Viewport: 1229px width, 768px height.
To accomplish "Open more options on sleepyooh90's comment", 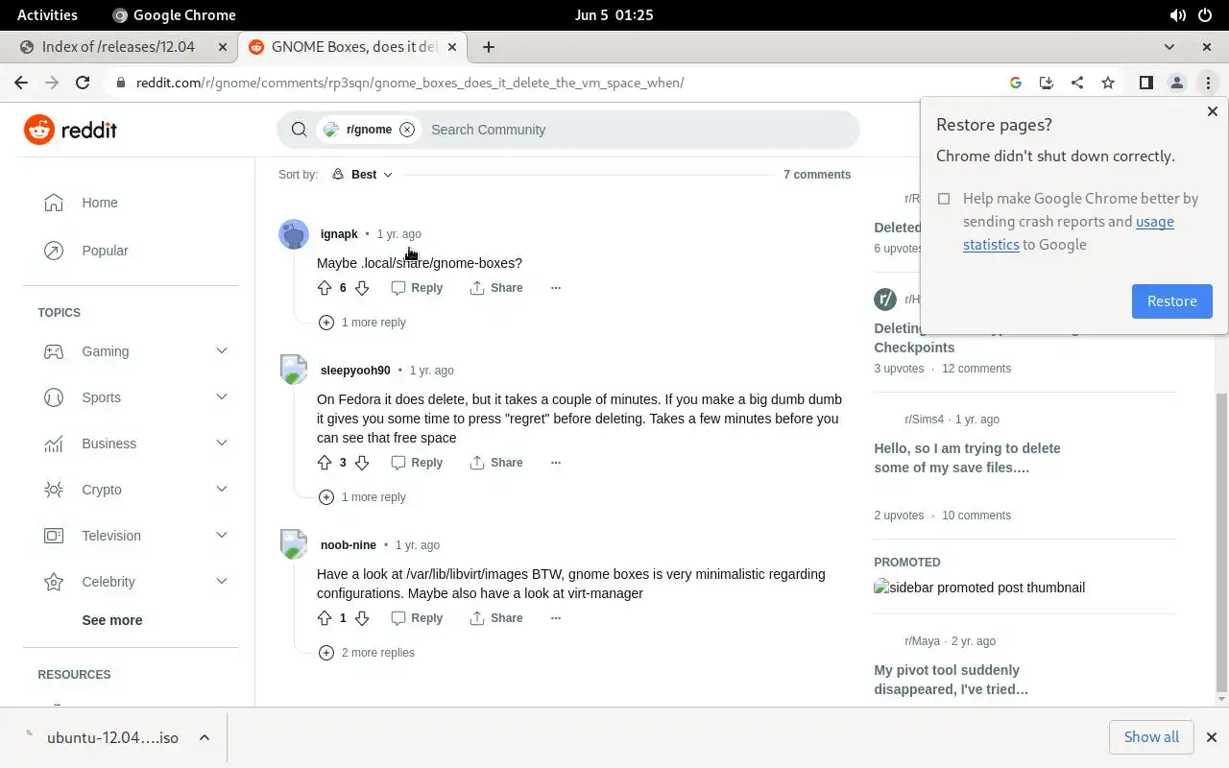I will 555,463.
